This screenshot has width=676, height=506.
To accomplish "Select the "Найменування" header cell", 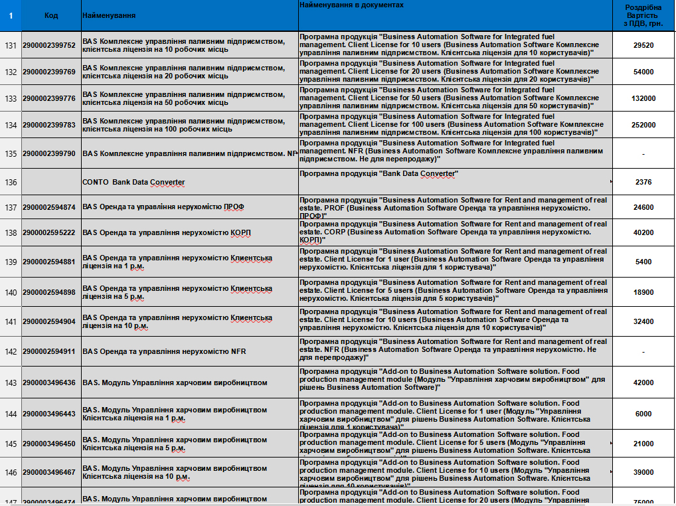I will click(189, 15).
